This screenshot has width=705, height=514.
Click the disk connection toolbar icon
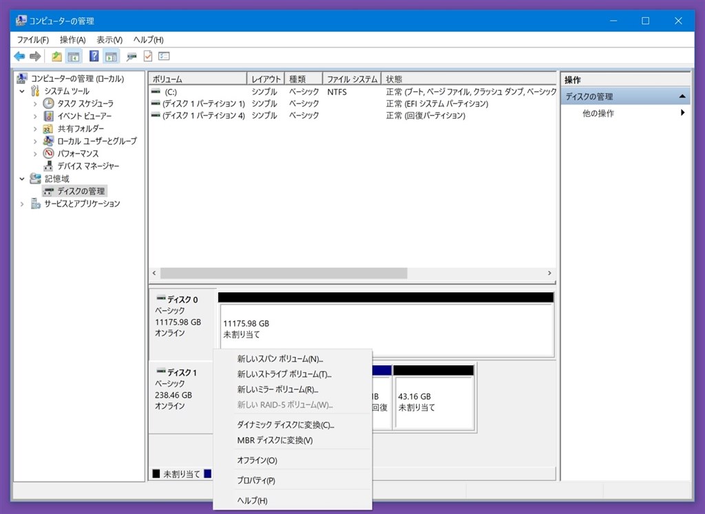131,56
